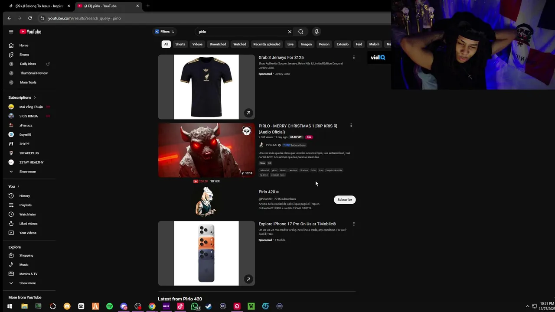Open a new browser tab
555x312 pixels.
click(x=148, y=6)
